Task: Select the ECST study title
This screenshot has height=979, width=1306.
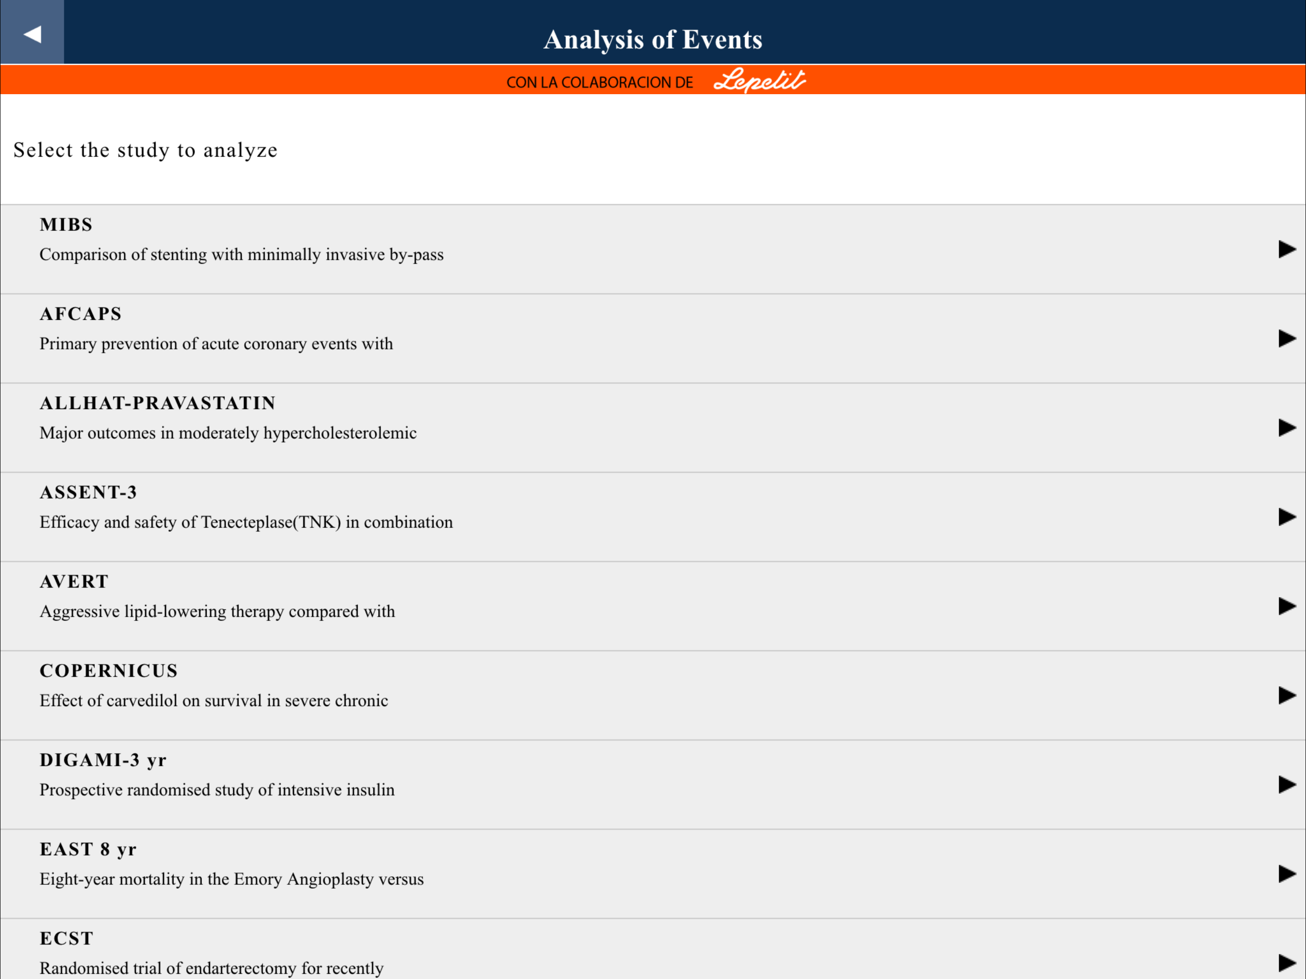Action: point(67,938)
